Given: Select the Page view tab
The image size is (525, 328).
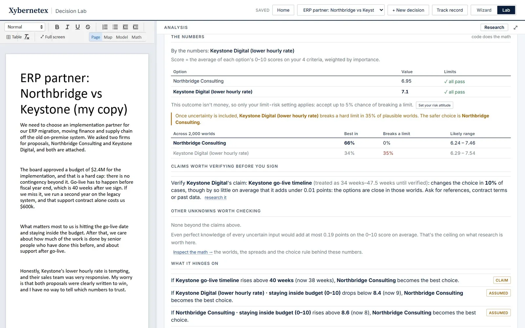Looking at the screenshot, I should pos(96,37).
